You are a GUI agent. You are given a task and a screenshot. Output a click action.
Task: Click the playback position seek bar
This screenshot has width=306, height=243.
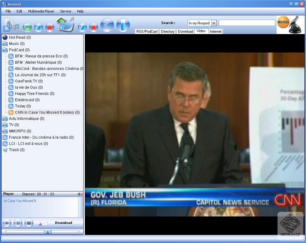tap(42, 231)
